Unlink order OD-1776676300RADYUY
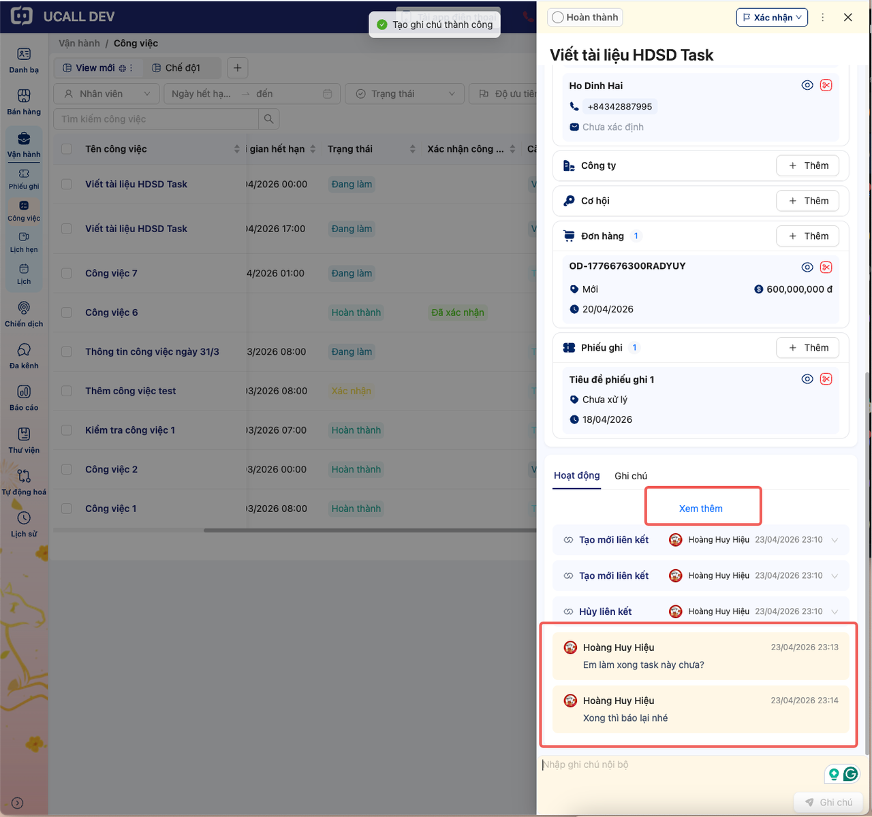 pos(826,268)
